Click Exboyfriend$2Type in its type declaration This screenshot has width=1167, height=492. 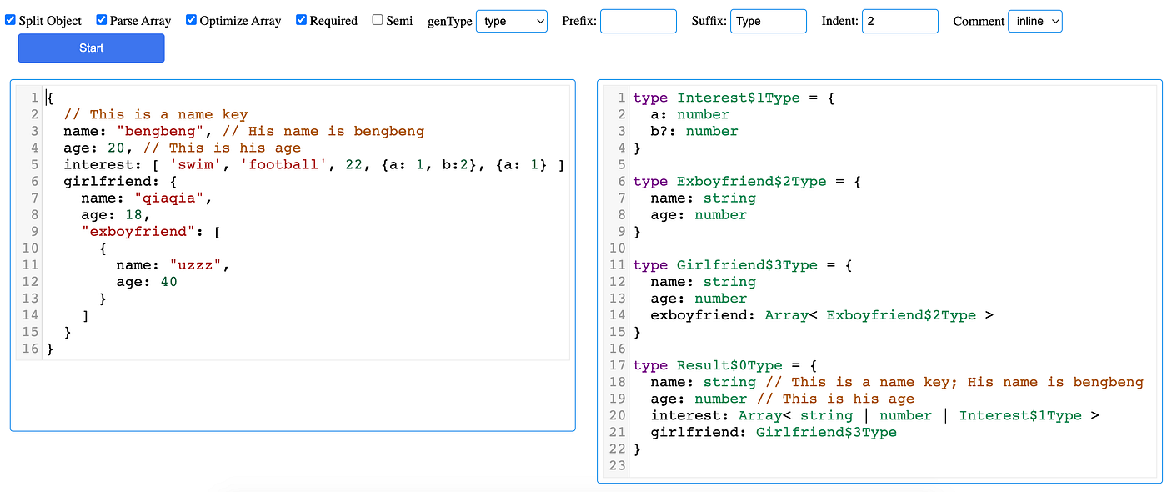coord(752,181)
